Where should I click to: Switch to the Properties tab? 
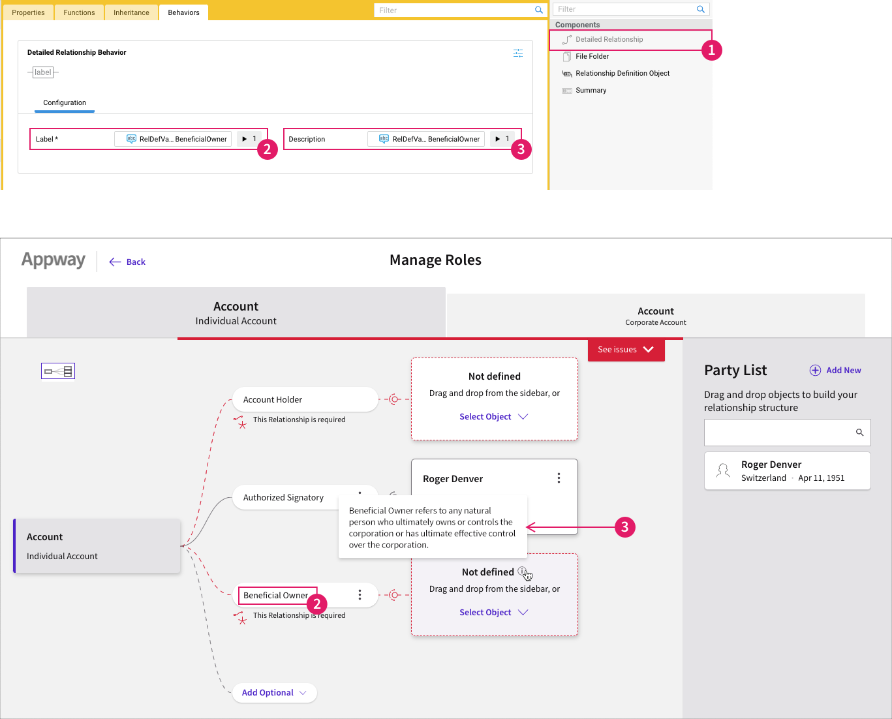pos(28,12)
